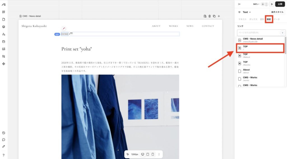
Task: Switch to mobile device preview
Action: click(152, 154)
